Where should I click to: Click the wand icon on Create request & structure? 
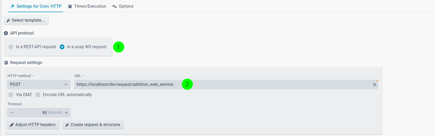click(67, 125)
